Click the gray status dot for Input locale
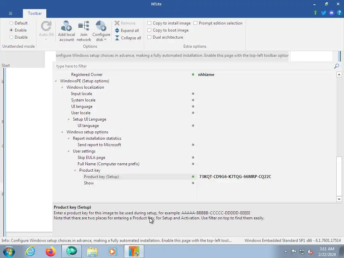 click(193, 93)
